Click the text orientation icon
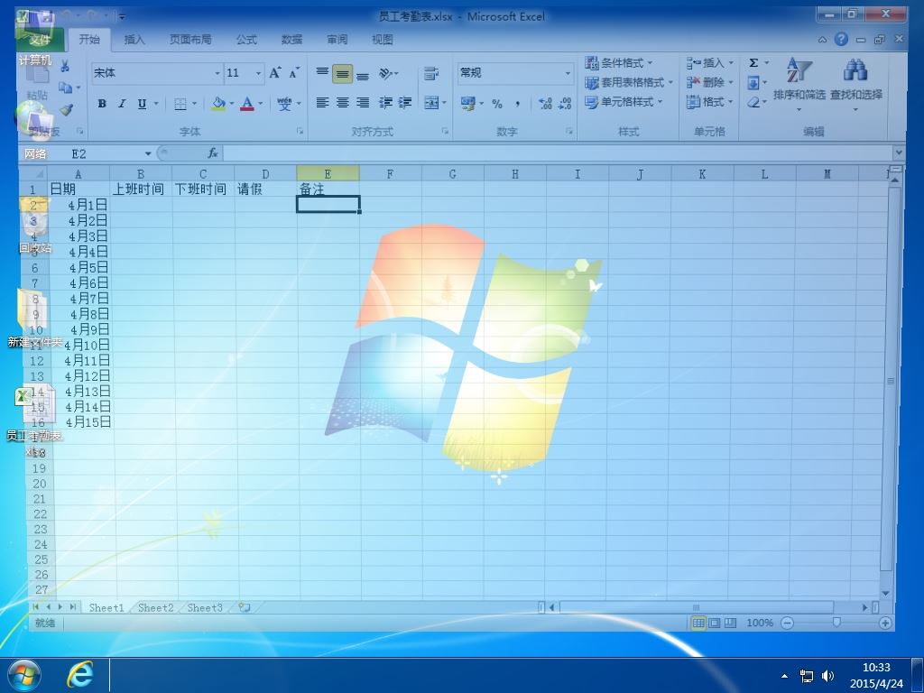 (385, 73)
